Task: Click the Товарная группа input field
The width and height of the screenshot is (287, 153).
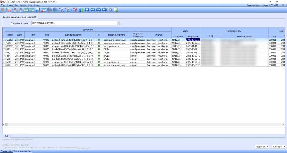Action: coord(74,23)
